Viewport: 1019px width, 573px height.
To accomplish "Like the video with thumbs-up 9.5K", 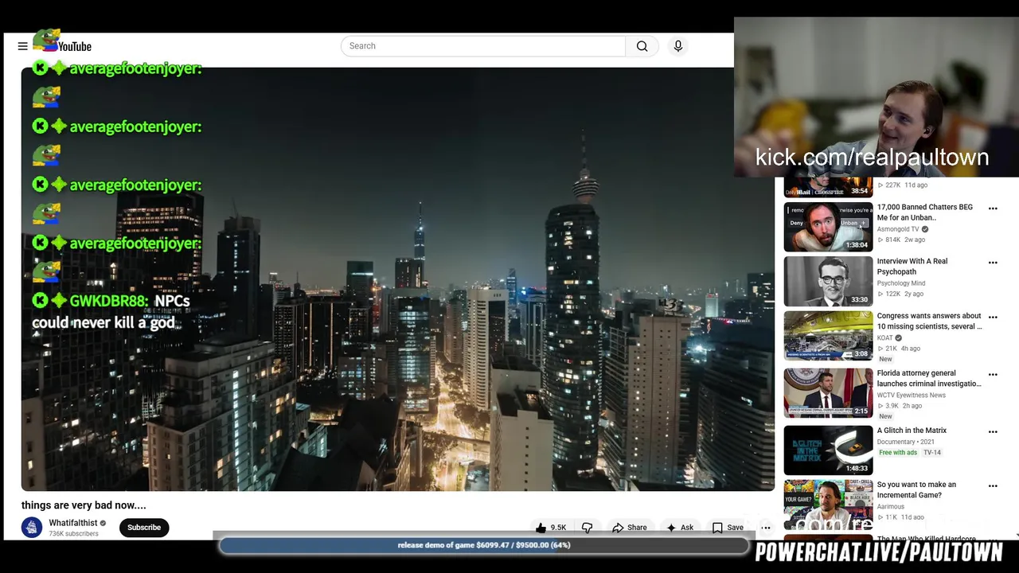I will coord(551,528).
